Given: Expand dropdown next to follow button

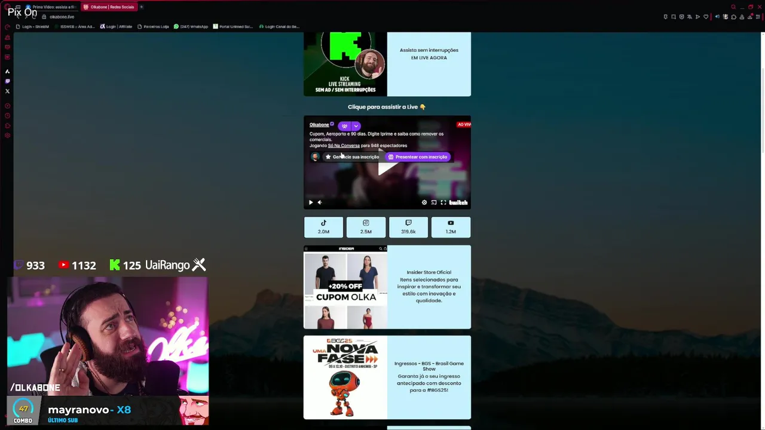Looking at the screenshot, I should click(356, 126).
